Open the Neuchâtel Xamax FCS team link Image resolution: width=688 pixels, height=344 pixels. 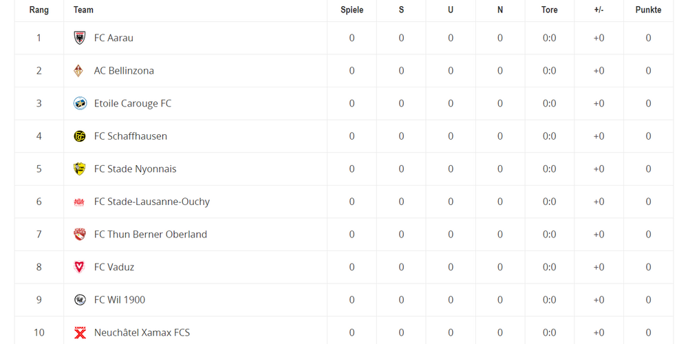[142, 332]
